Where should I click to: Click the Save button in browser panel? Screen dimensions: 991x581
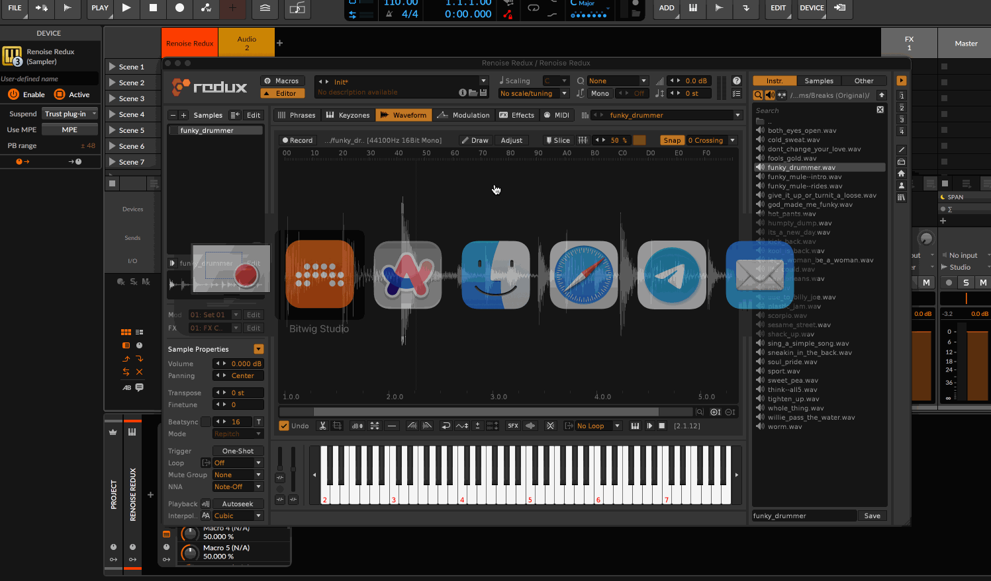(872, 516)
